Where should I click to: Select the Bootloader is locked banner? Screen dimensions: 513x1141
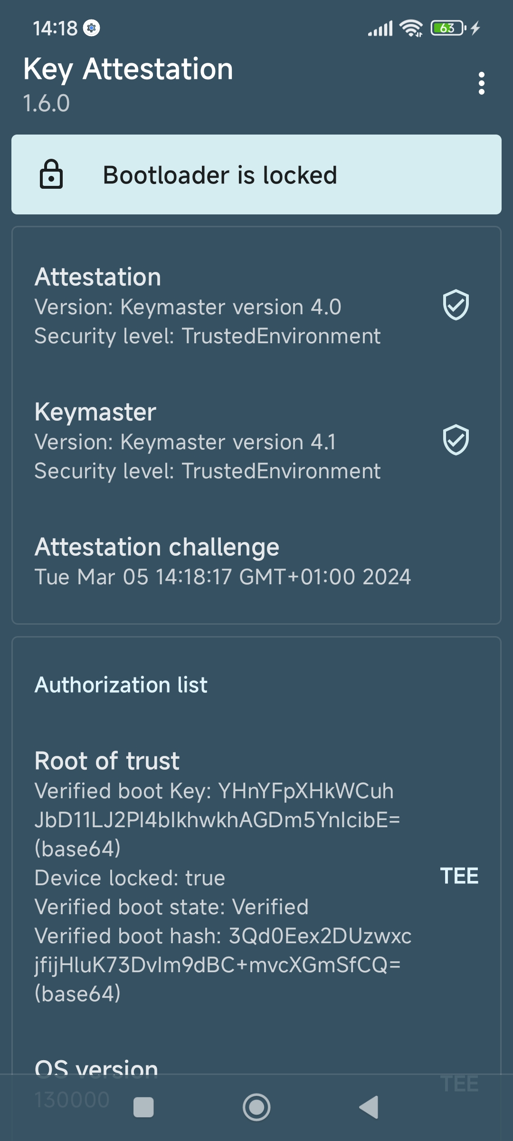[256, 174]
